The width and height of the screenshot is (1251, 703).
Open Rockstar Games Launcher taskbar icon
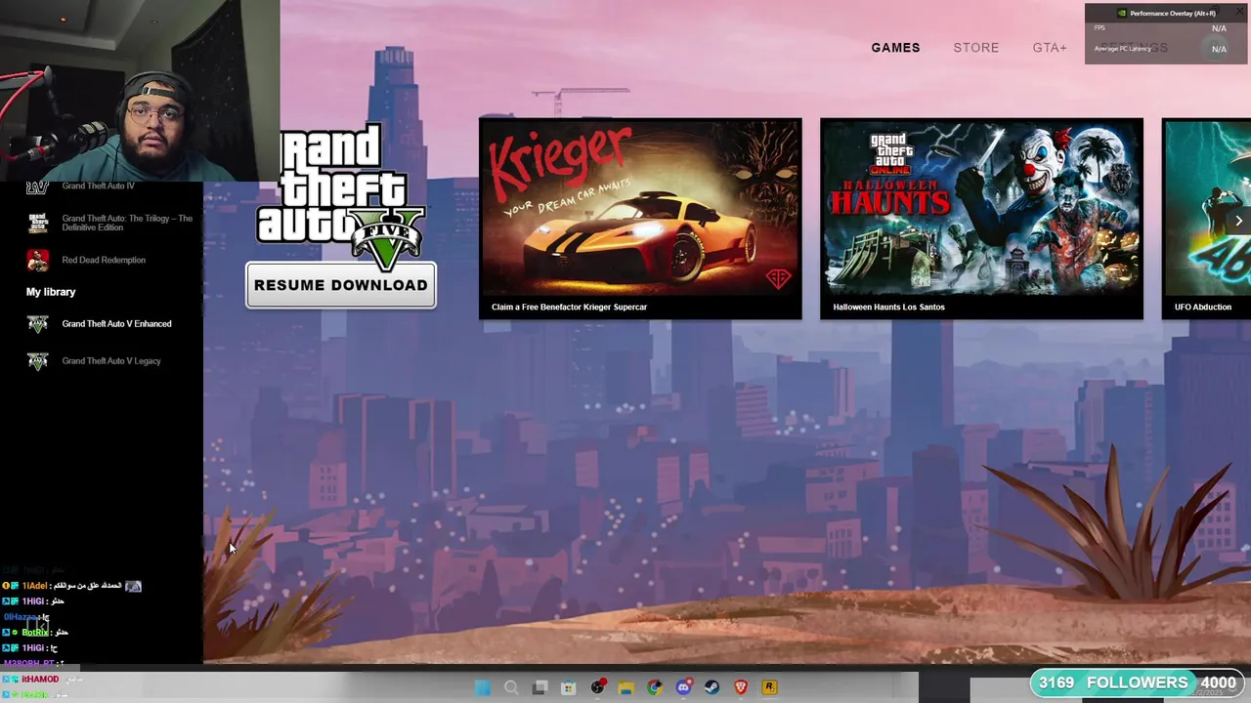[x=769, y=687]
